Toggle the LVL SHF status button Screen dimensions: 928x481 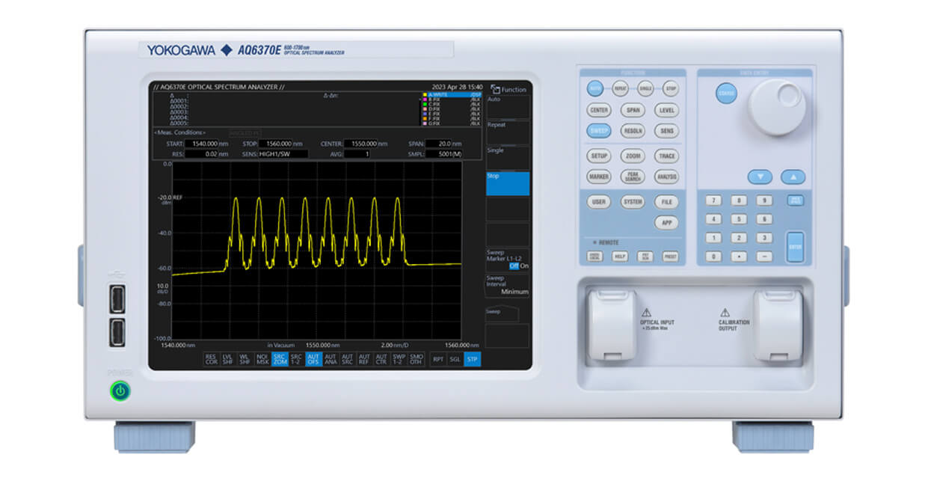pyautogui.click(x=228, y=359)
